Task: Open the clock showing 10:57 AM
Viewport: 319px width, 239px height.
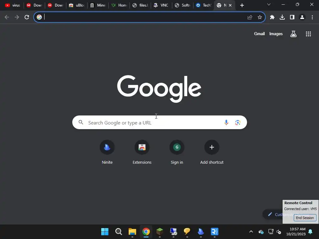Action: point(296,232)
